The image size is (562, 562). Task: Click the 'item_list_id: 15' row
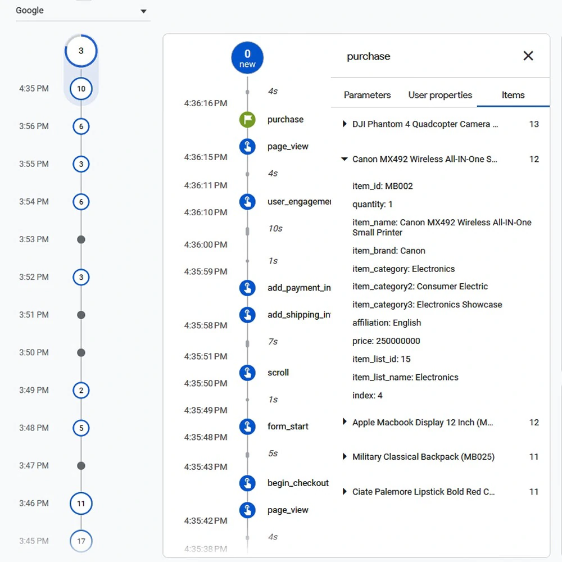click(x=381, y=359)
